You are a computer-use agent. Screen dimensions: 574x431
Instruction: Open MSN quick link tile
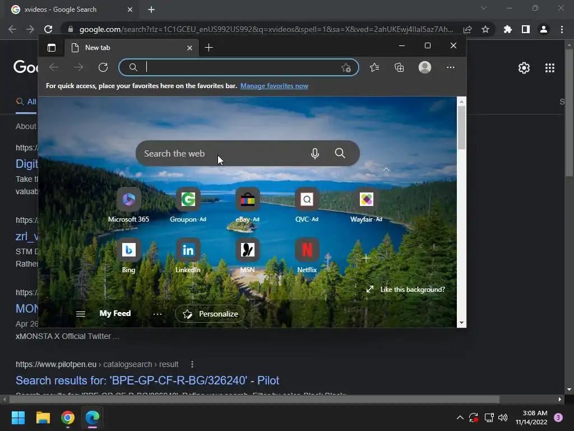[247, 256]
